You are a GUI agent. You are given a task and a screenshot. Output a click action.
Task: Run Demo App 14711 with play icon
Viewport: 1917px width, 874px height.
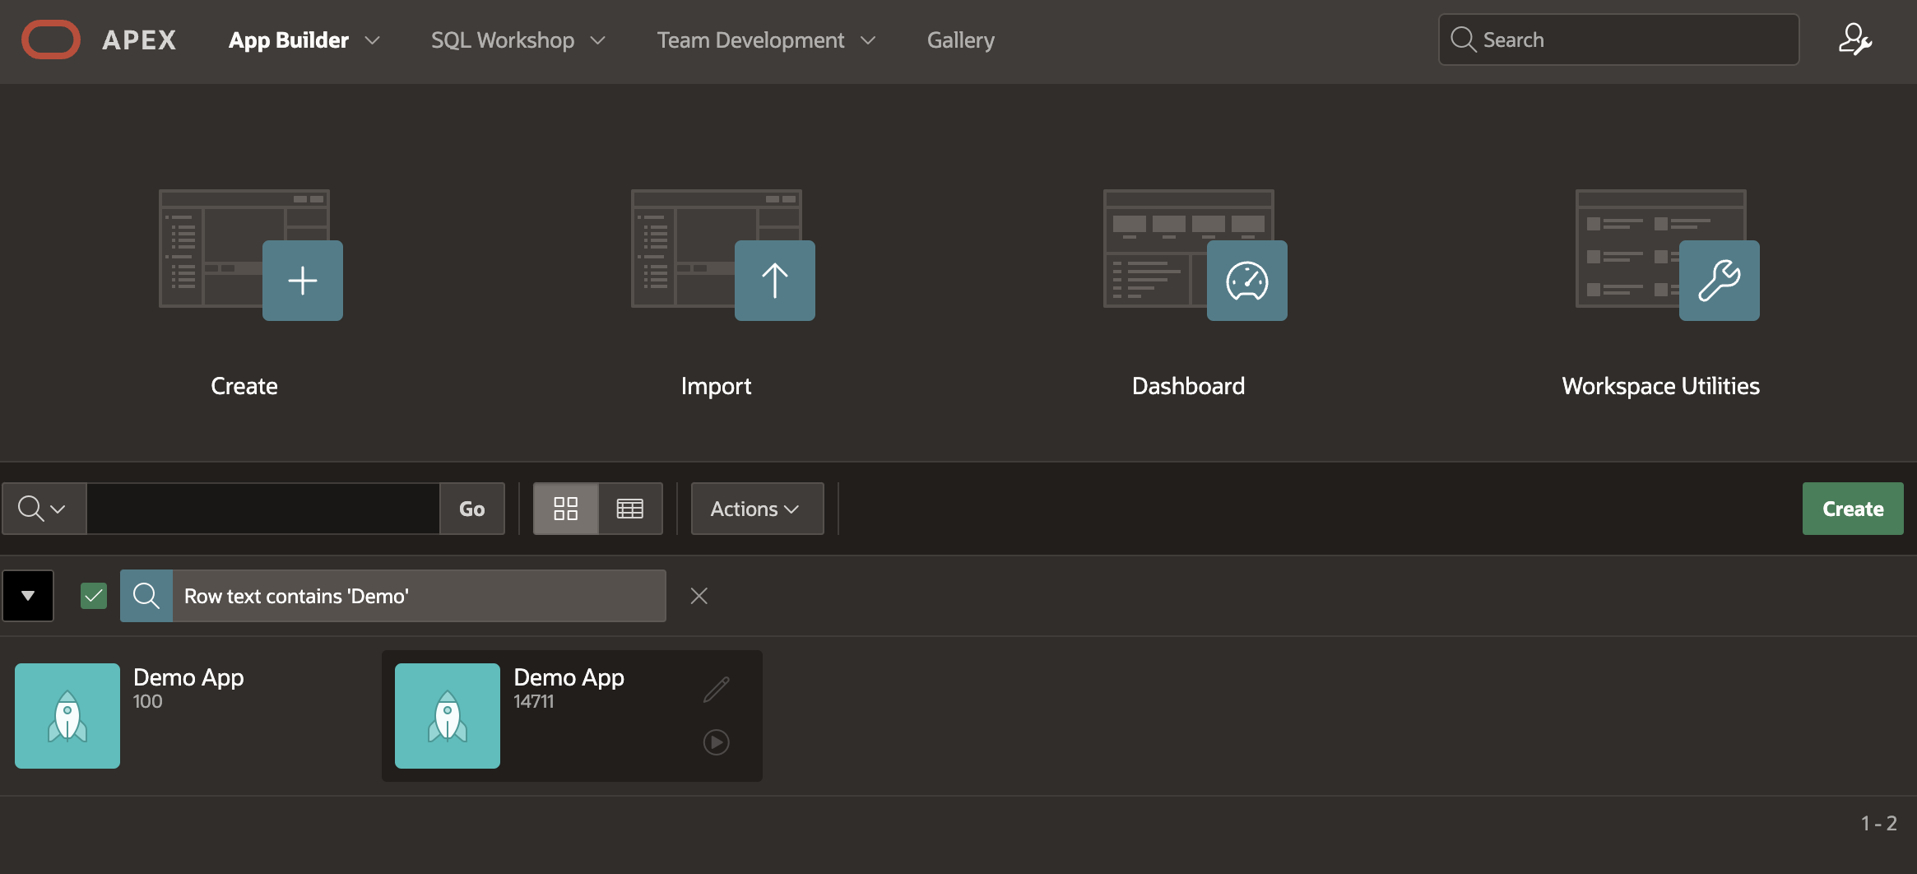[x=717, y=742]
